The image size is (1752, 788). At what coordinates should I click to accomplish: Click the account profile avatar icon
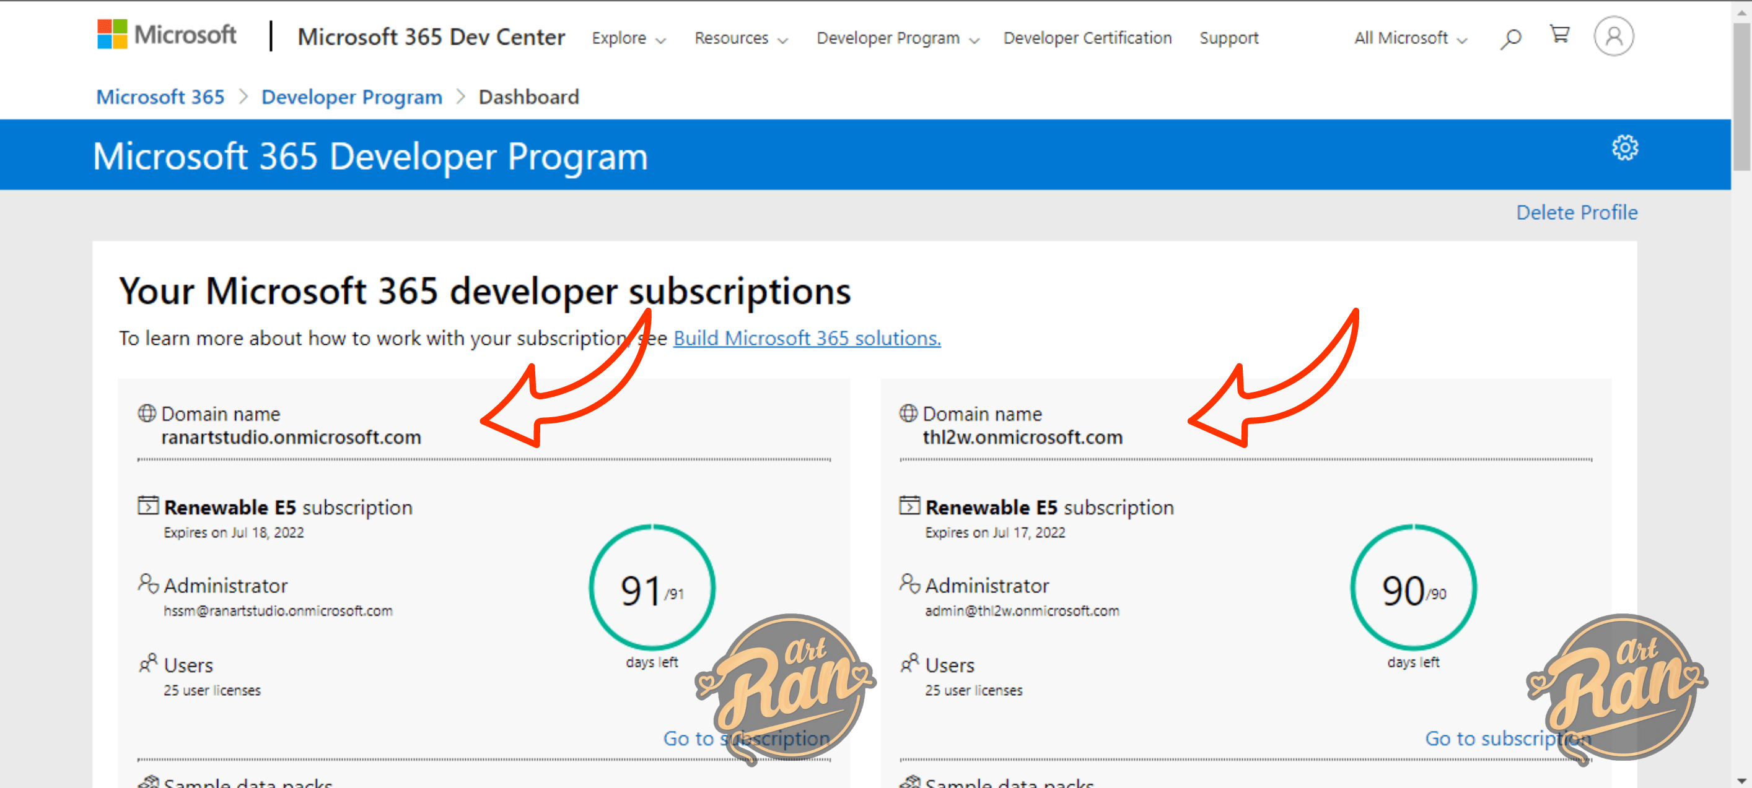(x=1613, y=37)
